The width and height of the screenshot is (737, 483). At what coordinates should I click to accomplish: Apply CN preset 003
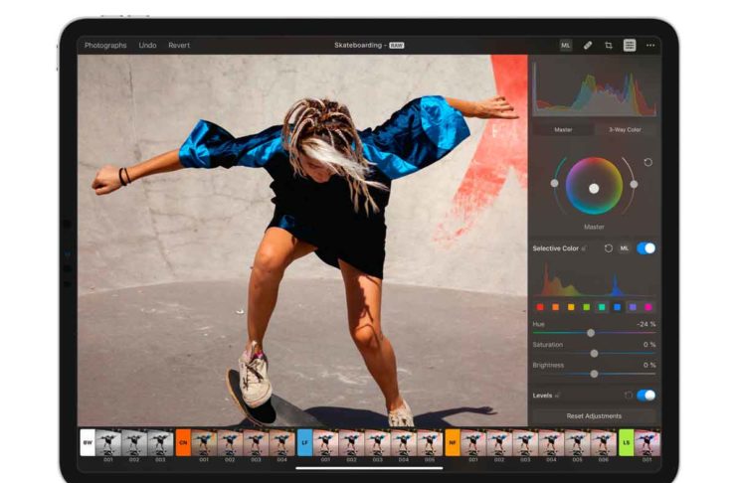257,442
